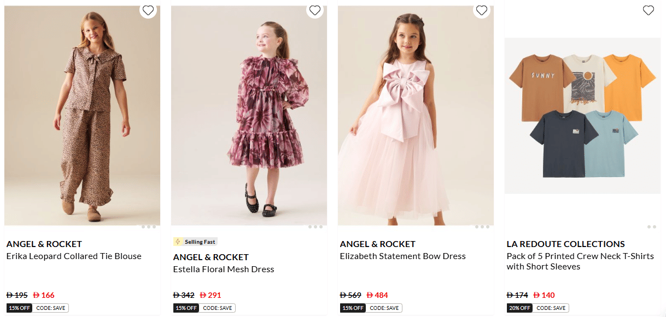Click LA REDOUTE COLLECTIONS brand name
This screenshot has height=317, width=666.
click(565, 244)
